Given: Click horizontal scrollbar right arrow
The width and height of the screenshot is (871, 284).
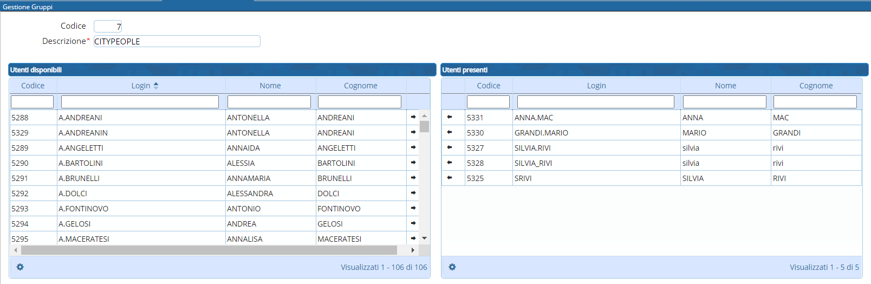Looking at the screenshot, I should click(413, 250).
